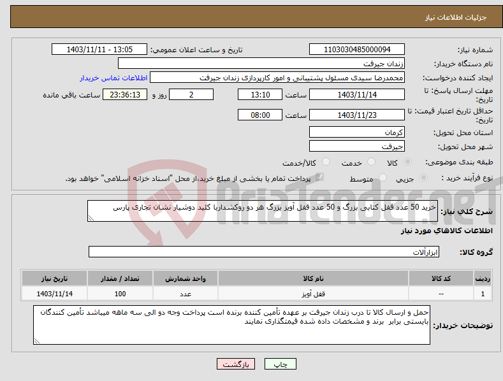Screen dimensions: 503x381
Task: Click the نوع فرآیند خرید label
Action: point(467,178)
